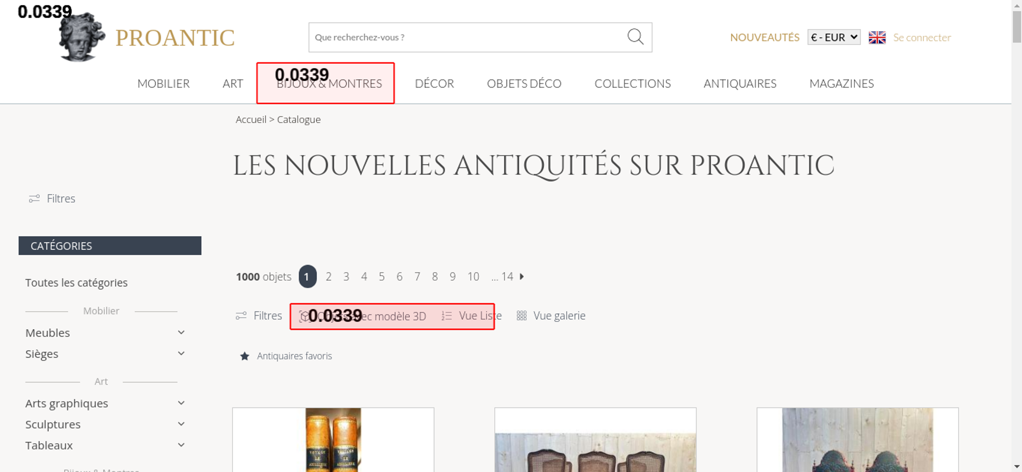Open the MAGAZINES menu
The width and height of the screenshot is (1022, 472).
(842, 83)
